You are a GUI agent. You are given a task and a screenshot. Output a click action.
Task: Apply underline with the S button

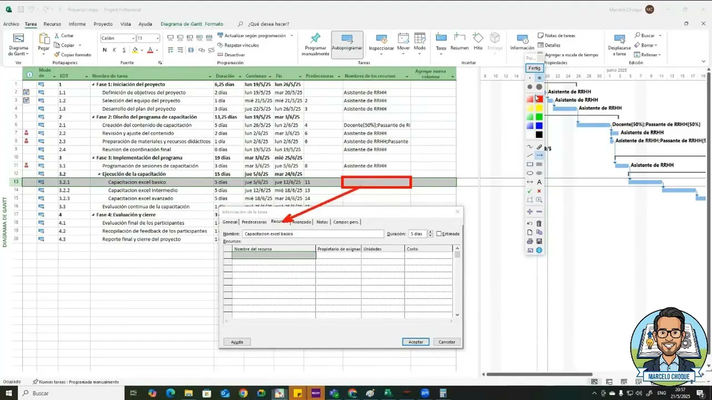click(123, 50)
